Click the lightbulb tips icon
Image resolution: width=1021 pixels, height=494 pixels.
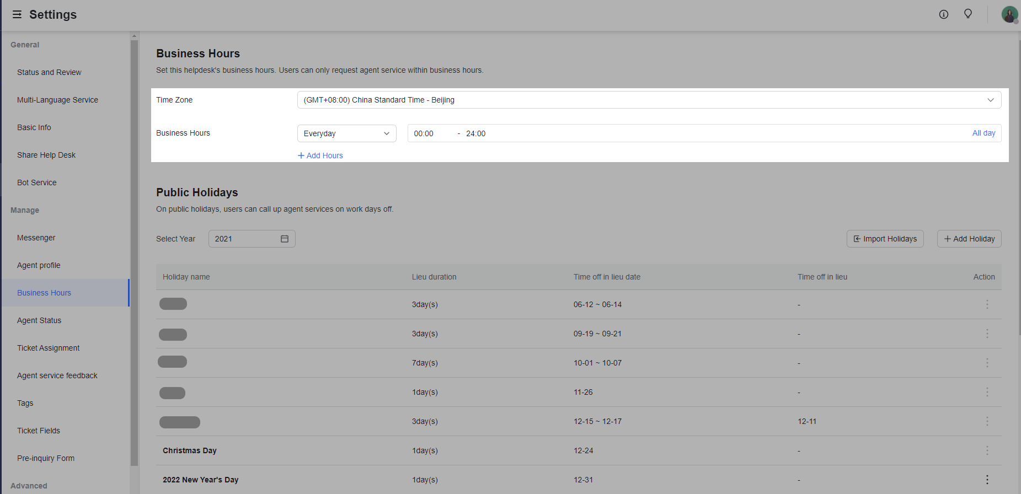coord(968,14)
